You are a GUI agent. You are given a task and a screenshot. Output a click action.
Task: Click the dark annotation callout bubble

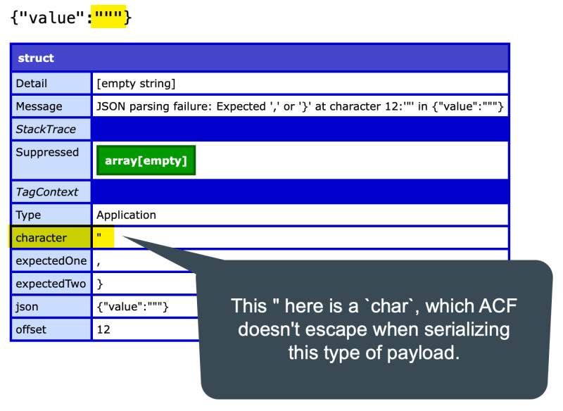pos(373,329)
